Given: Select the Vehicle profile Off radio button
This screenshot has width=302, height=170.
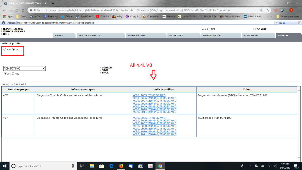Looking at the screenshot, I should [x=13, y=49].
